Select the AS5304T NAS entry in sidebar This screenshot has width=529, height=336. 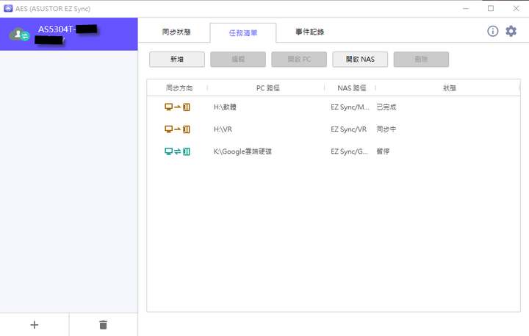69,34
